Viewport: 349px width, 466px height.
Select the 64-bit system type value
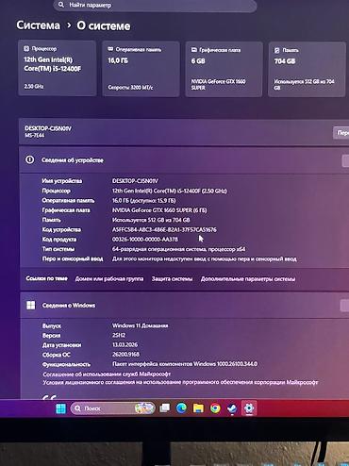pos(178,249)
